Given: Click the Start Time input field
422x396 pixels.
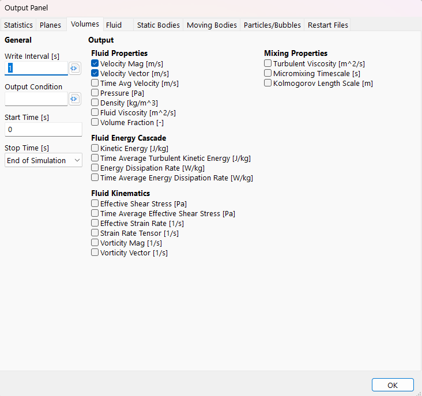Looking at the screenshot, I should (x=43, y=130).
